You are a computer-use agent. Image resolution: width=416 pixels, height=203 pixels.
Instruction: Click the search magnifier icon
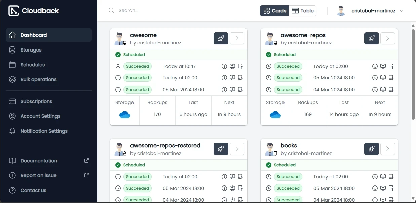[111, 11]
